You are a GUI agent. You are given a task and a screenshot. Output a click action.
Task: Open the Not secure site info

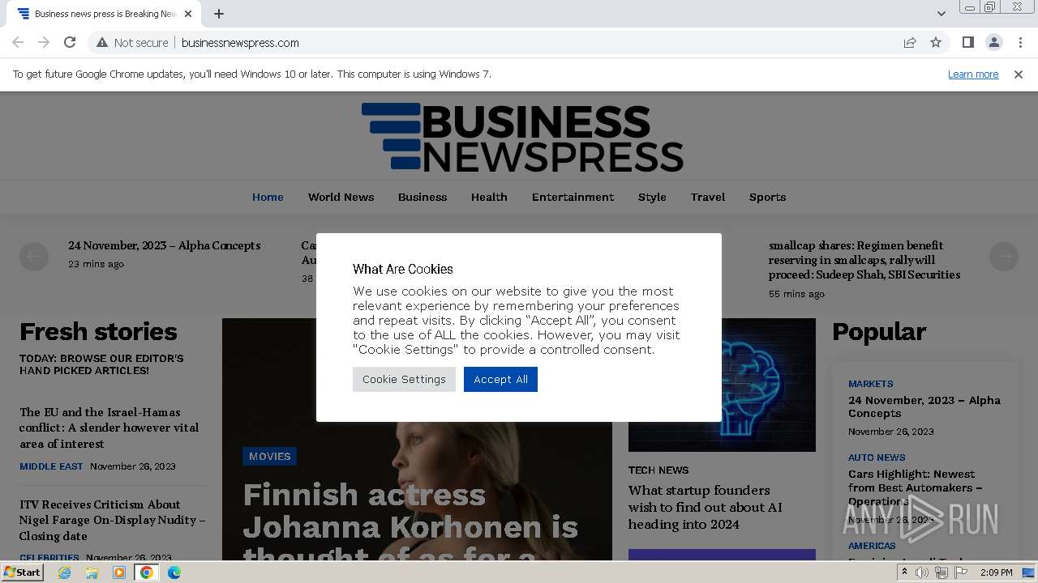tap(132, 42)
